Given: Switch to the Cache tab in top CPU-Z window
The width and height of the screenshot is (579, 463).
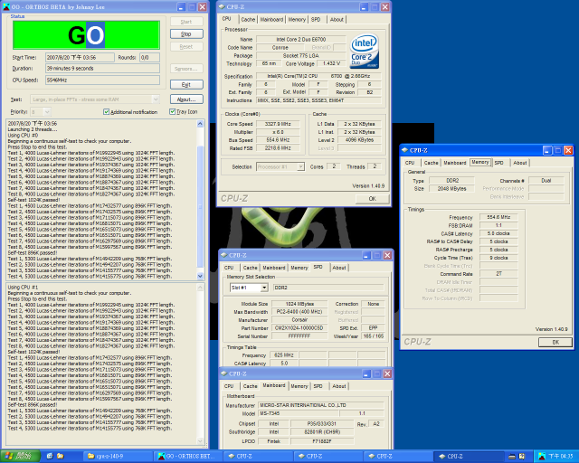Looking at the screenshot, I should click(248, 20).
